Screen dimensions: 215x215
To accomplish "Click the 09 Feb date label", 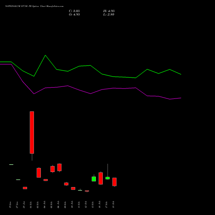I will point(65,205).
